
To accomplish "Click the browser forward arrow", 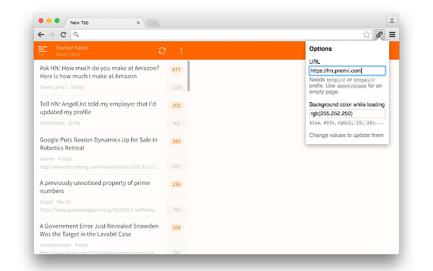I will coord(51,35).
